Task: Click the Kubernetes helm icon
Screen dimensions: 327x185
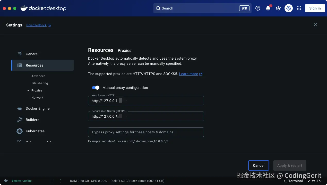Action: click(x=20, y=131)
